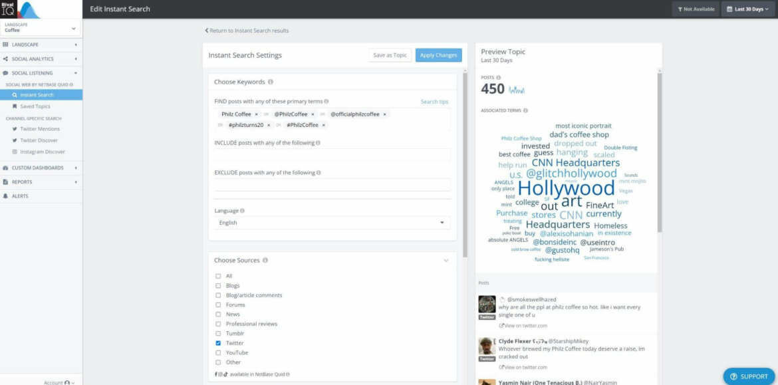Check the All sources option
This screenshot has height=385, width=778.
click(x=219, y=275)
